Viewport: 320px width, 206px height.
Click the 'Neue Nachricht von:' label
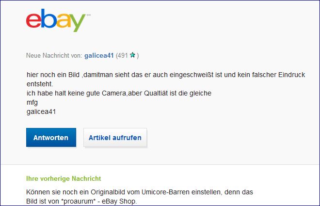[x=54, y=55]
